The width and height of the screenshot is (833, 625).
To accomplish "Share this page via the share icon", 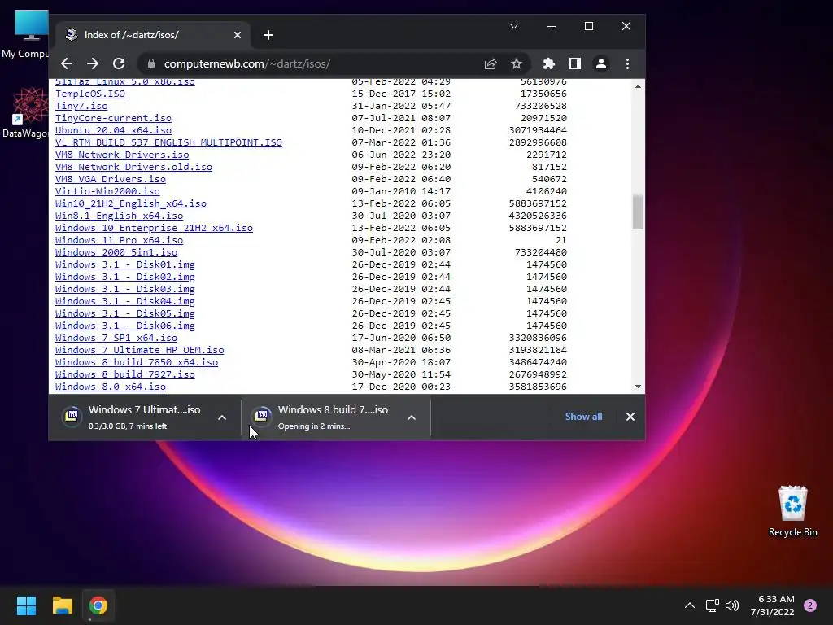I will point(491,63).
